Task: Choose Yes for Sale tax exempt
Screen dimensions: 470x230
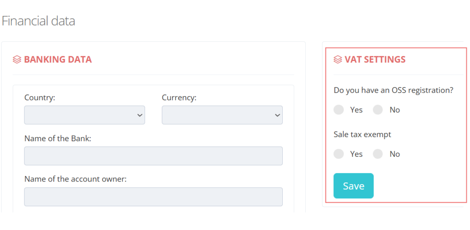Action: click(339, 154)
